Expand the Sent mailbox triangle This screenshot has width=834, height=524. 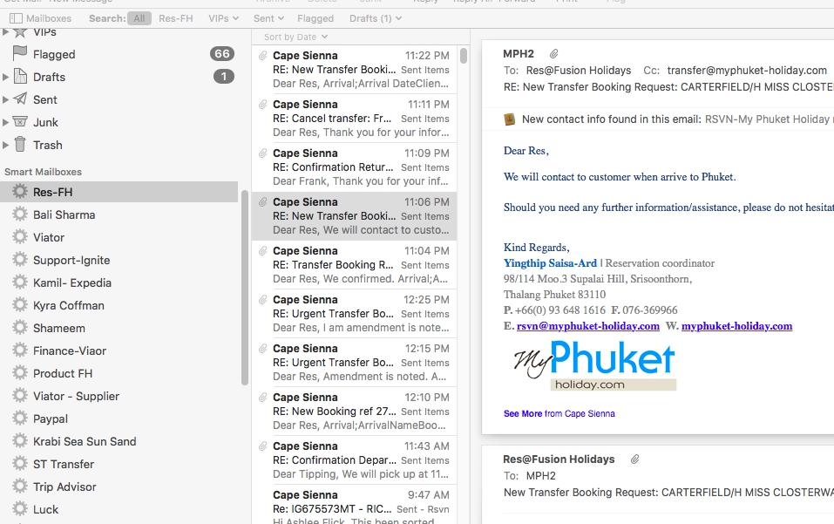pyautogui.click(x=5, y=99)
